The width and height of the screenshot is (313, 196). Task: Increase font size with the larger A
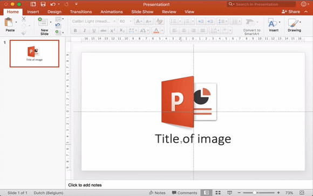click(x=139, y=22)
